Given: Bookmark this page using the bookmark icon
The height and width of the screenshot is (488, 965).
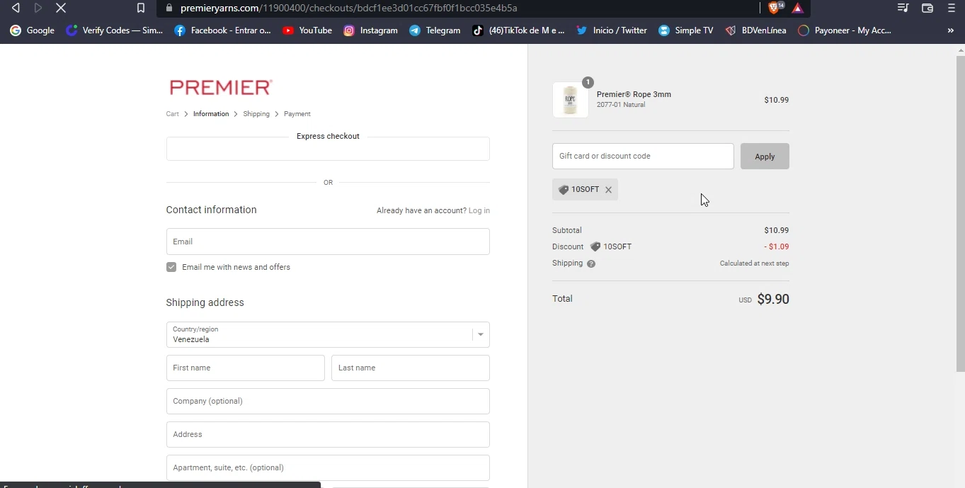Looking at the screenshot, I should 141,8.
